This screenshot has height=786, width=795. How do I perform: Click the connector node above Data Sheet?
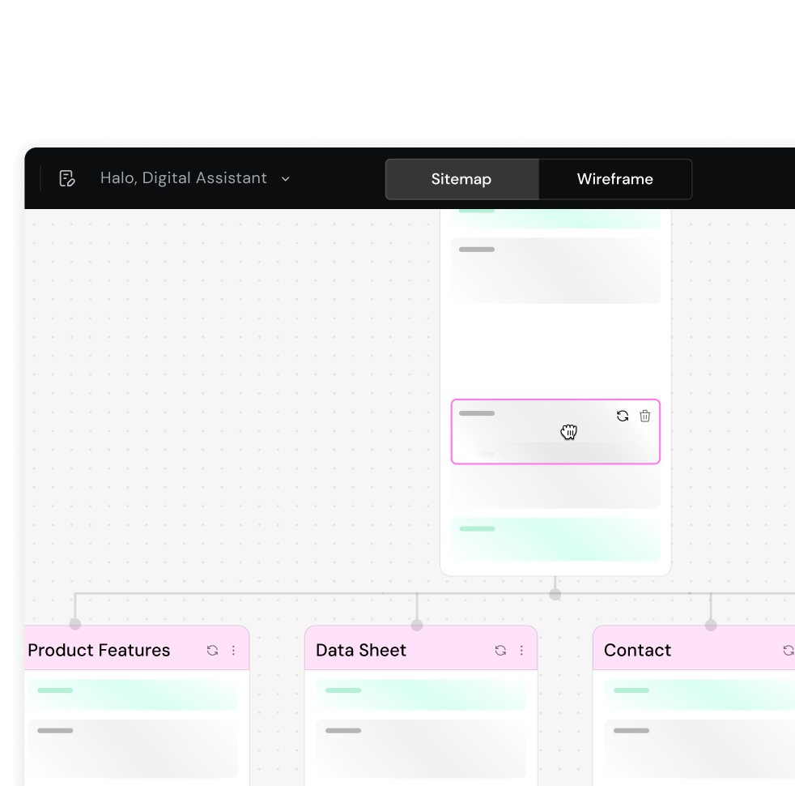tap(417, 625)
